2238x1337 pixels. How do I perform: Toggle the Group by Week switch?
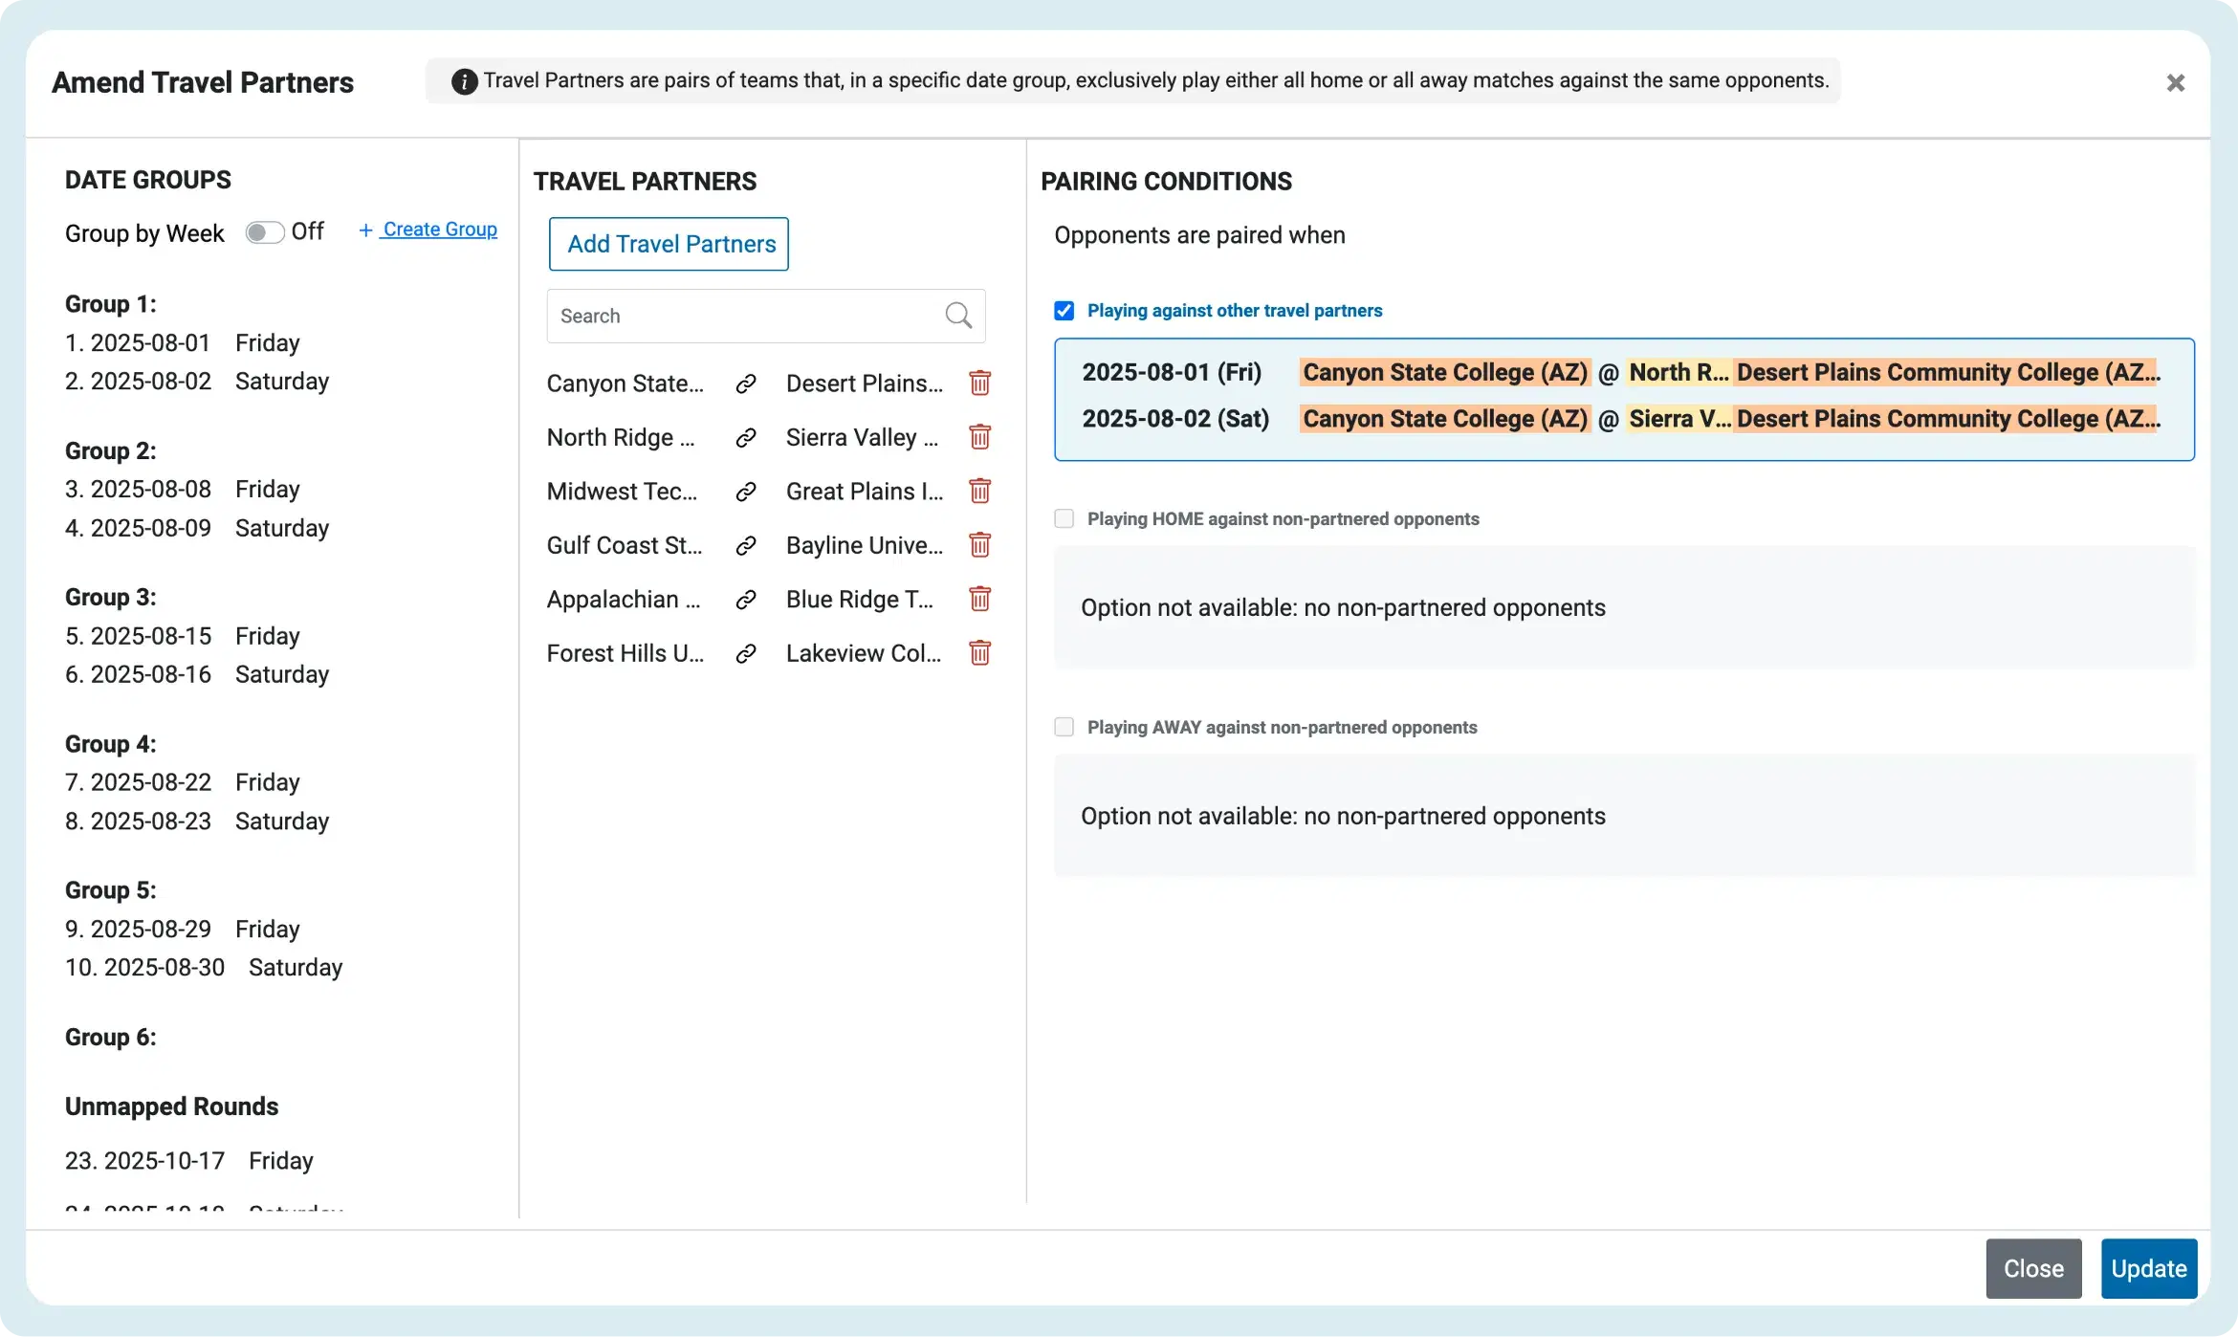coord(264,232)
